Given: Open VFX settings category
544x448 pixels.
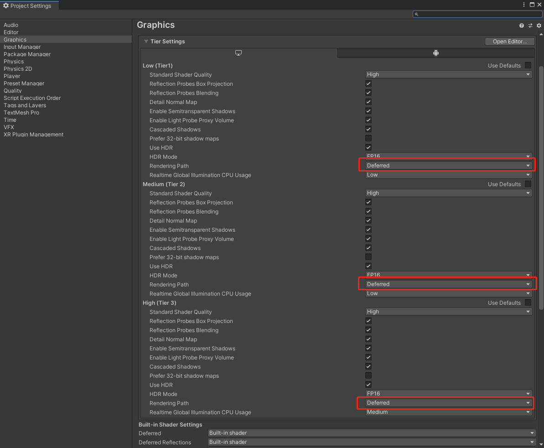Looking at the screenshot, I should tap(9, 127).
